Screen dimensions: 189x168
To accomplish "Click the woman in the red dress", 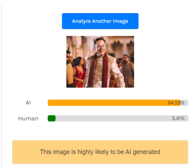I will pyautogui.click(x=79, y=75).
